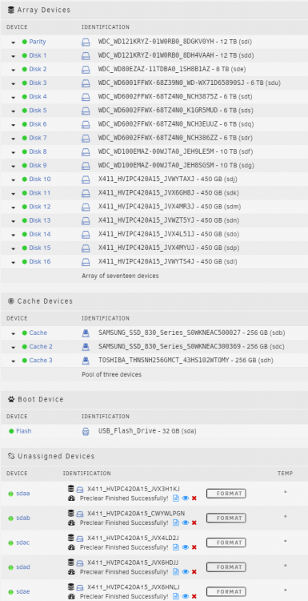308x601 pixels.
Task: Open the Disk 6 link
Action: click(x=38, y=124)
